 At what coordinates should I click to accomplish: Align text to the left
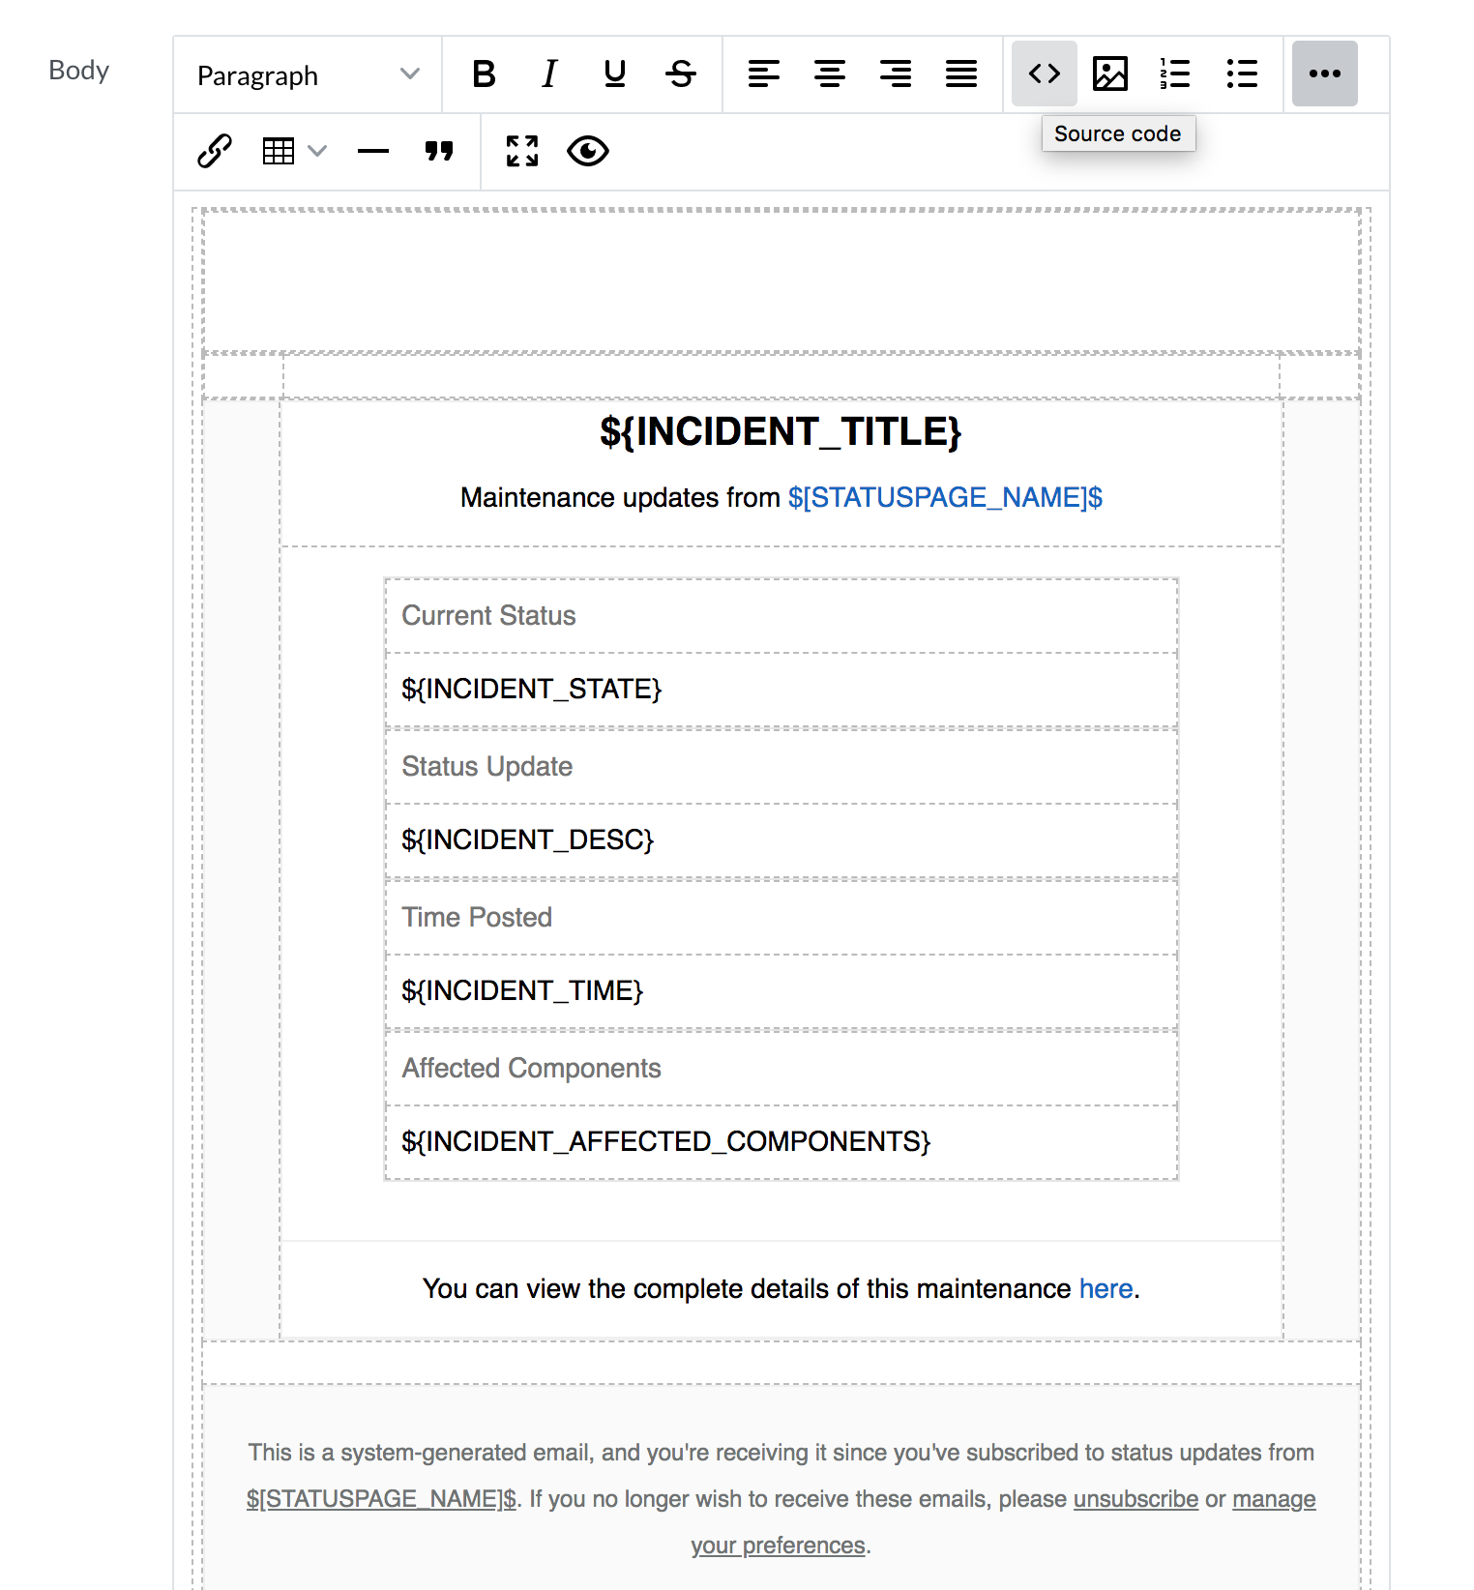(x=763, y=74)
